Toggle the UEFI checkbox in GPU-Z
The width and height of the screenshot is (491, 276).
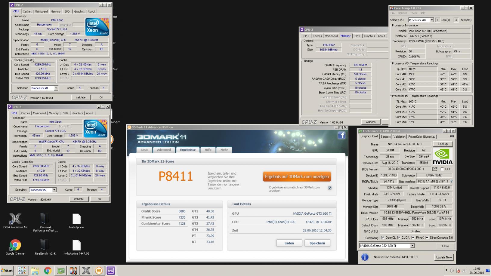coord(442,169)
